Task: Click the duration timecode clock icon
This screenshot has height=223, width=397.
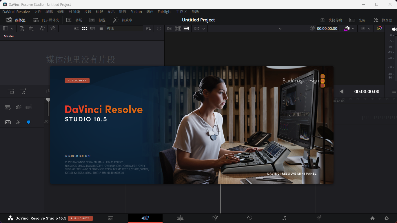Action: pyautogui.click(x=312, y=28)
